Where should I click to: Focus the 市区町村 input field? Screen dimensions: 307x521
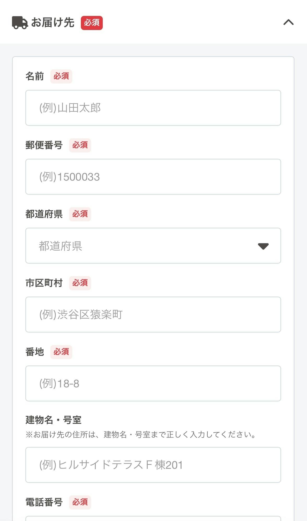pyautogui.click(x=153, y=315)
